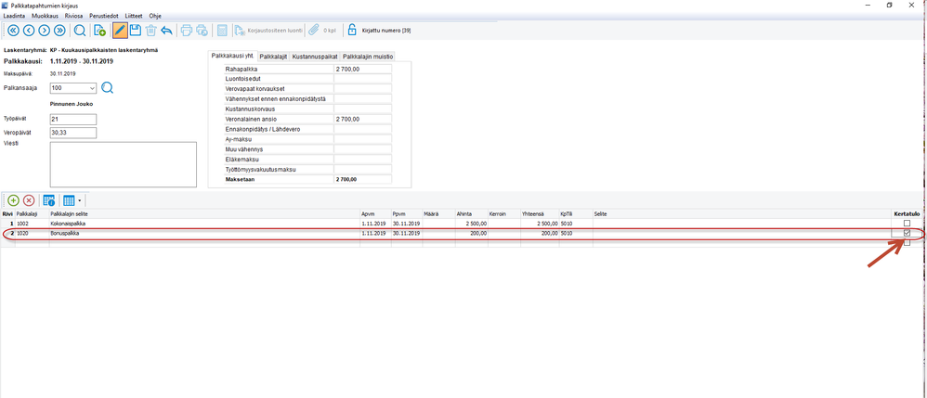The height and width of the screenshot is (398, 927).
Task: Switch to the Palkkalajit tab
Action: pos(272,56)
